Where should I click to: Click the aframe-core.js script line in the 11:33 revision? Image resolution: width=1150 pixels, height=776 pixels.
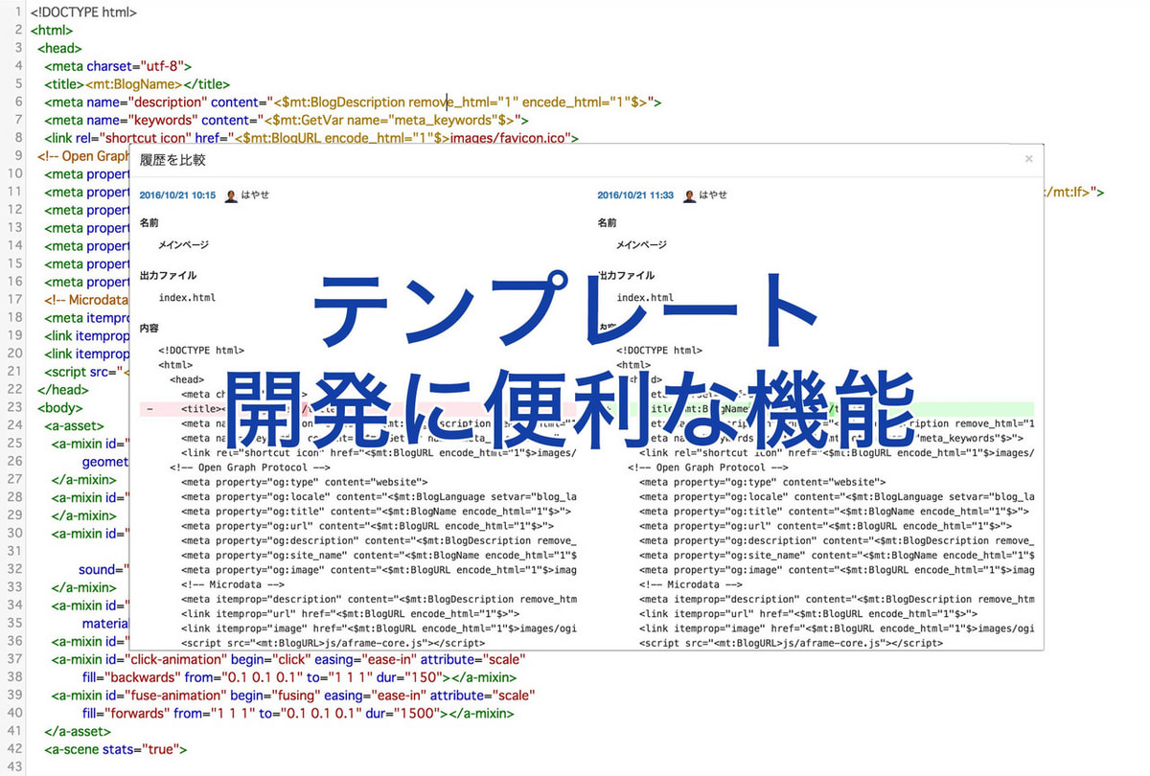pyautogui.click(x=791, y=643)
